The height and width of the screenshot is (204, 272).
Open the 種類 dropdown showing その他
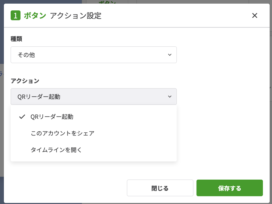click(93, 55)
